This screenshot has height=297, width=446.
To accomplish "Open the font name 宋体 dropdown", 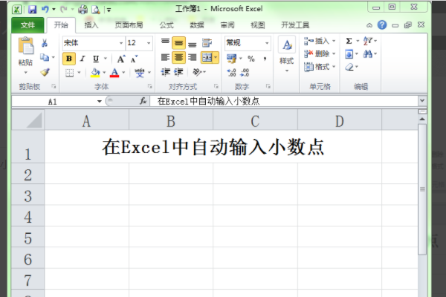I will pyautogui.click(x=121, y=43).
